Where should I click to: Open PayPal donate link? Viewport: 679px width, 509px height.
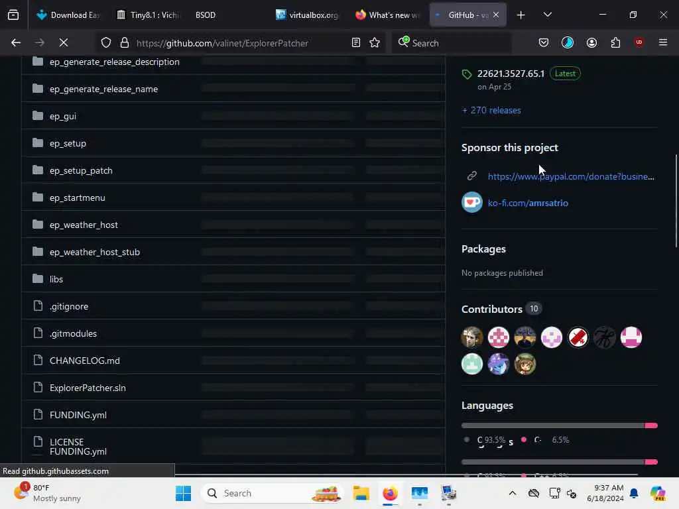coord(571,176)
